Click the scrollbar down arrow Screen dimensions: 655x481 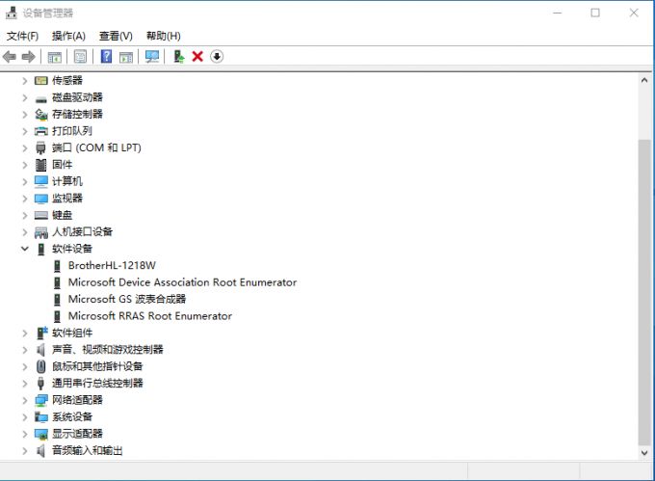tap(644, 453)
